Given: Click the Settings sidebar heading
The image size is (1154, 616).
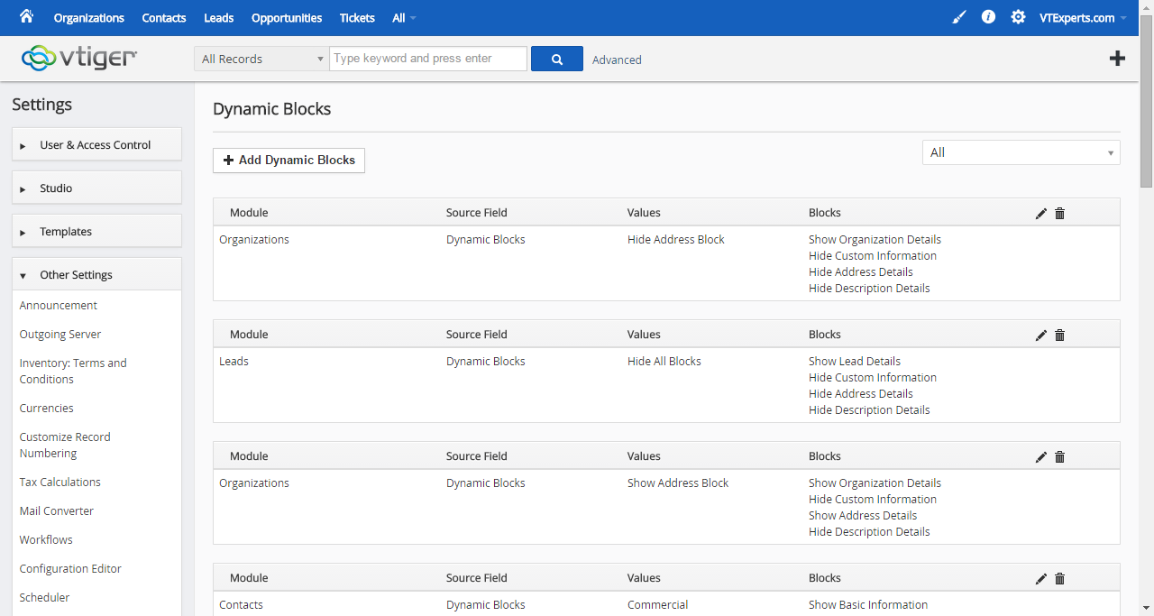Looking at the screenshot, I should 41,105.
